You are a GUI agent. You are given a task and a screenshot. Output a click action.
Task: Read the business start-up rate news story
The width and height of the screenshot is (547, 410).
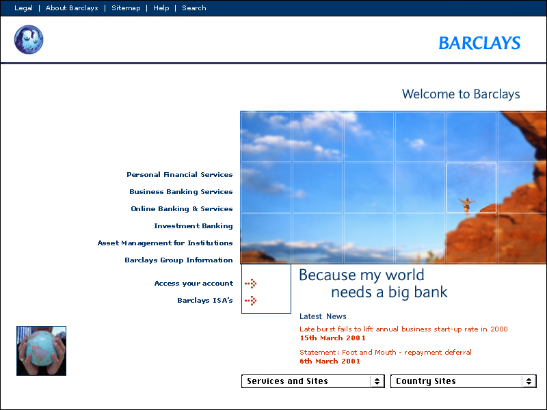pyautogui.click(x=403, y=329)
